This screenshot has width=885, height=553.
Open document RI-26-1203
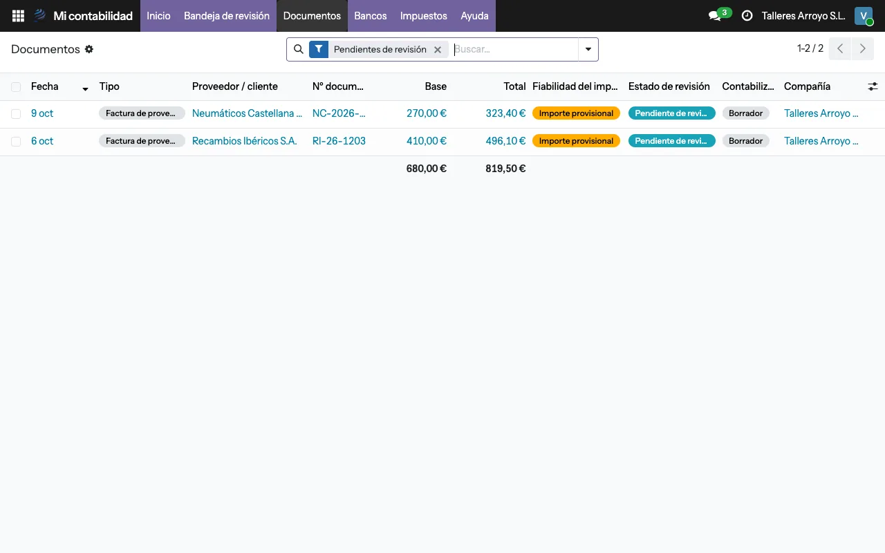[x=339, y=141]
